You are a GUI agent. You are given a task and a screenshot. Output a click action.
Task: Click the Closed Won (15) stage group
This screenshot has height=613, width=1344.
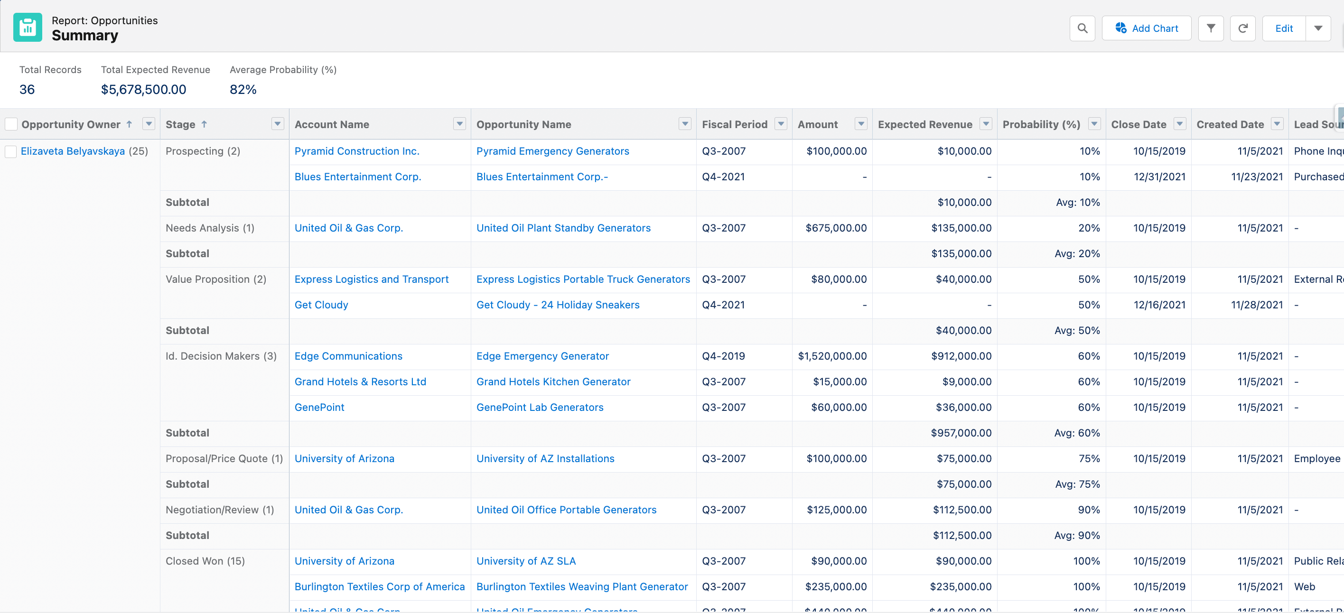coord(205,561)
